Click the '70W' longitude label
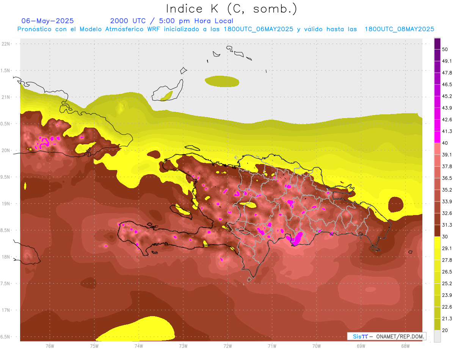The height and width of the screenshot is (351, 455). click(316, 346)
